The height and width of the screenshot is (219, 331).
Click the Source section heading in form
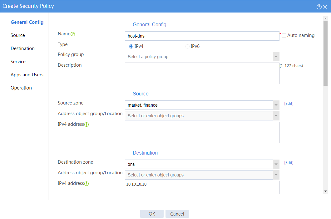coord(141,94)
